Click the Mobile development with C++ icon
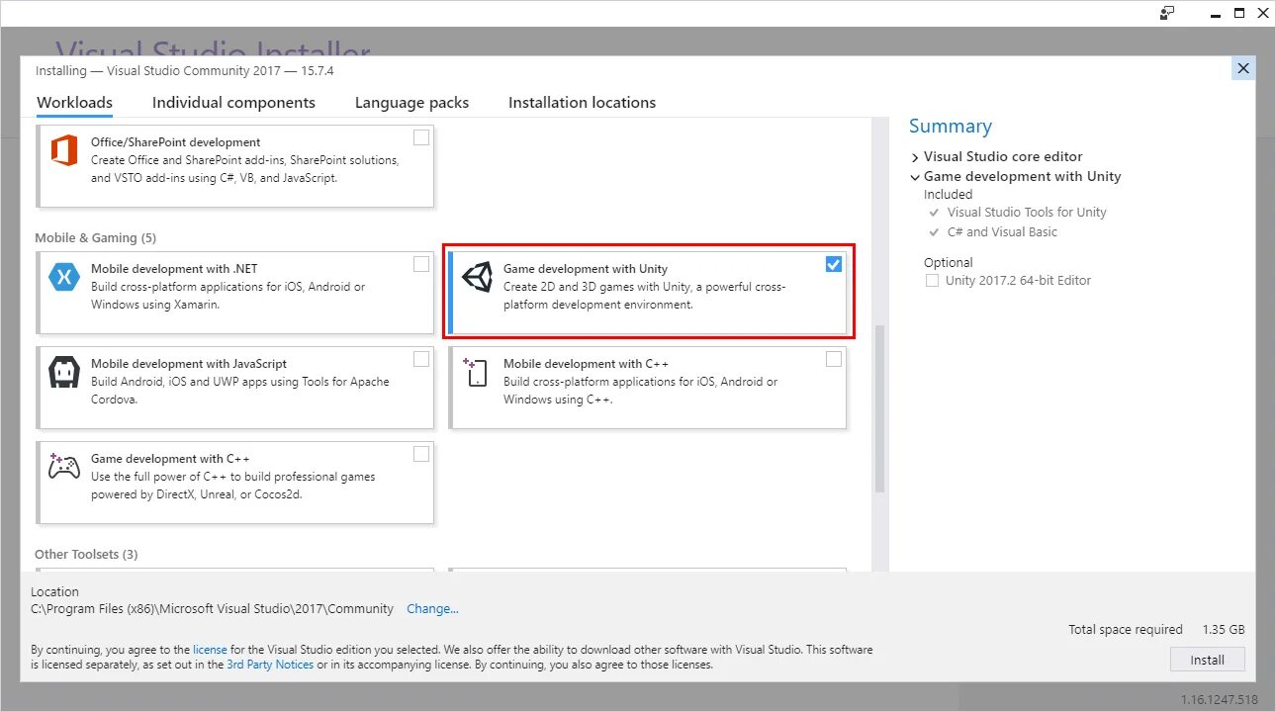Image resolution: width=1276 pixels, height=712 pixels. pos(476,372)
